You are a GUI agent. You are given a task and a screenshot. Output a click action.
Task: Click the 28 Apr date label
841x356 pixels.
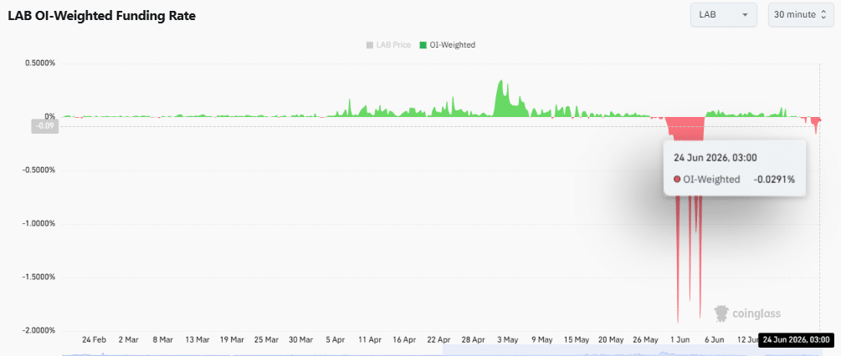pos(473,339)
